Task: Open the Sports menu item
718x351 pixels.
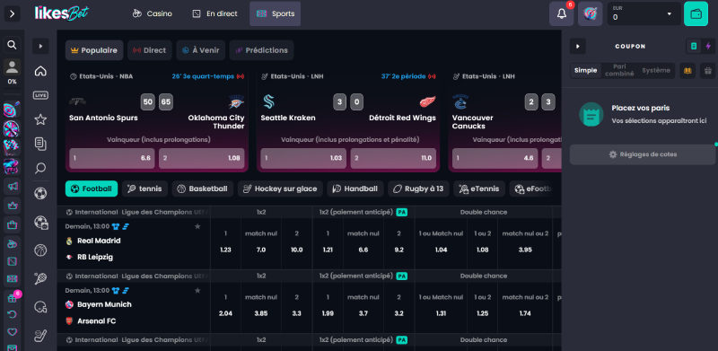Action: [x=276, y=13]
